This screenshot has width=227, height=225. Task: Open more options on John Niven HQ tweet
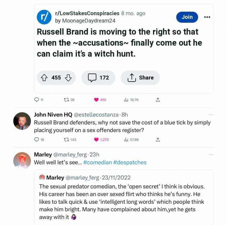click(x=211, y=115)
